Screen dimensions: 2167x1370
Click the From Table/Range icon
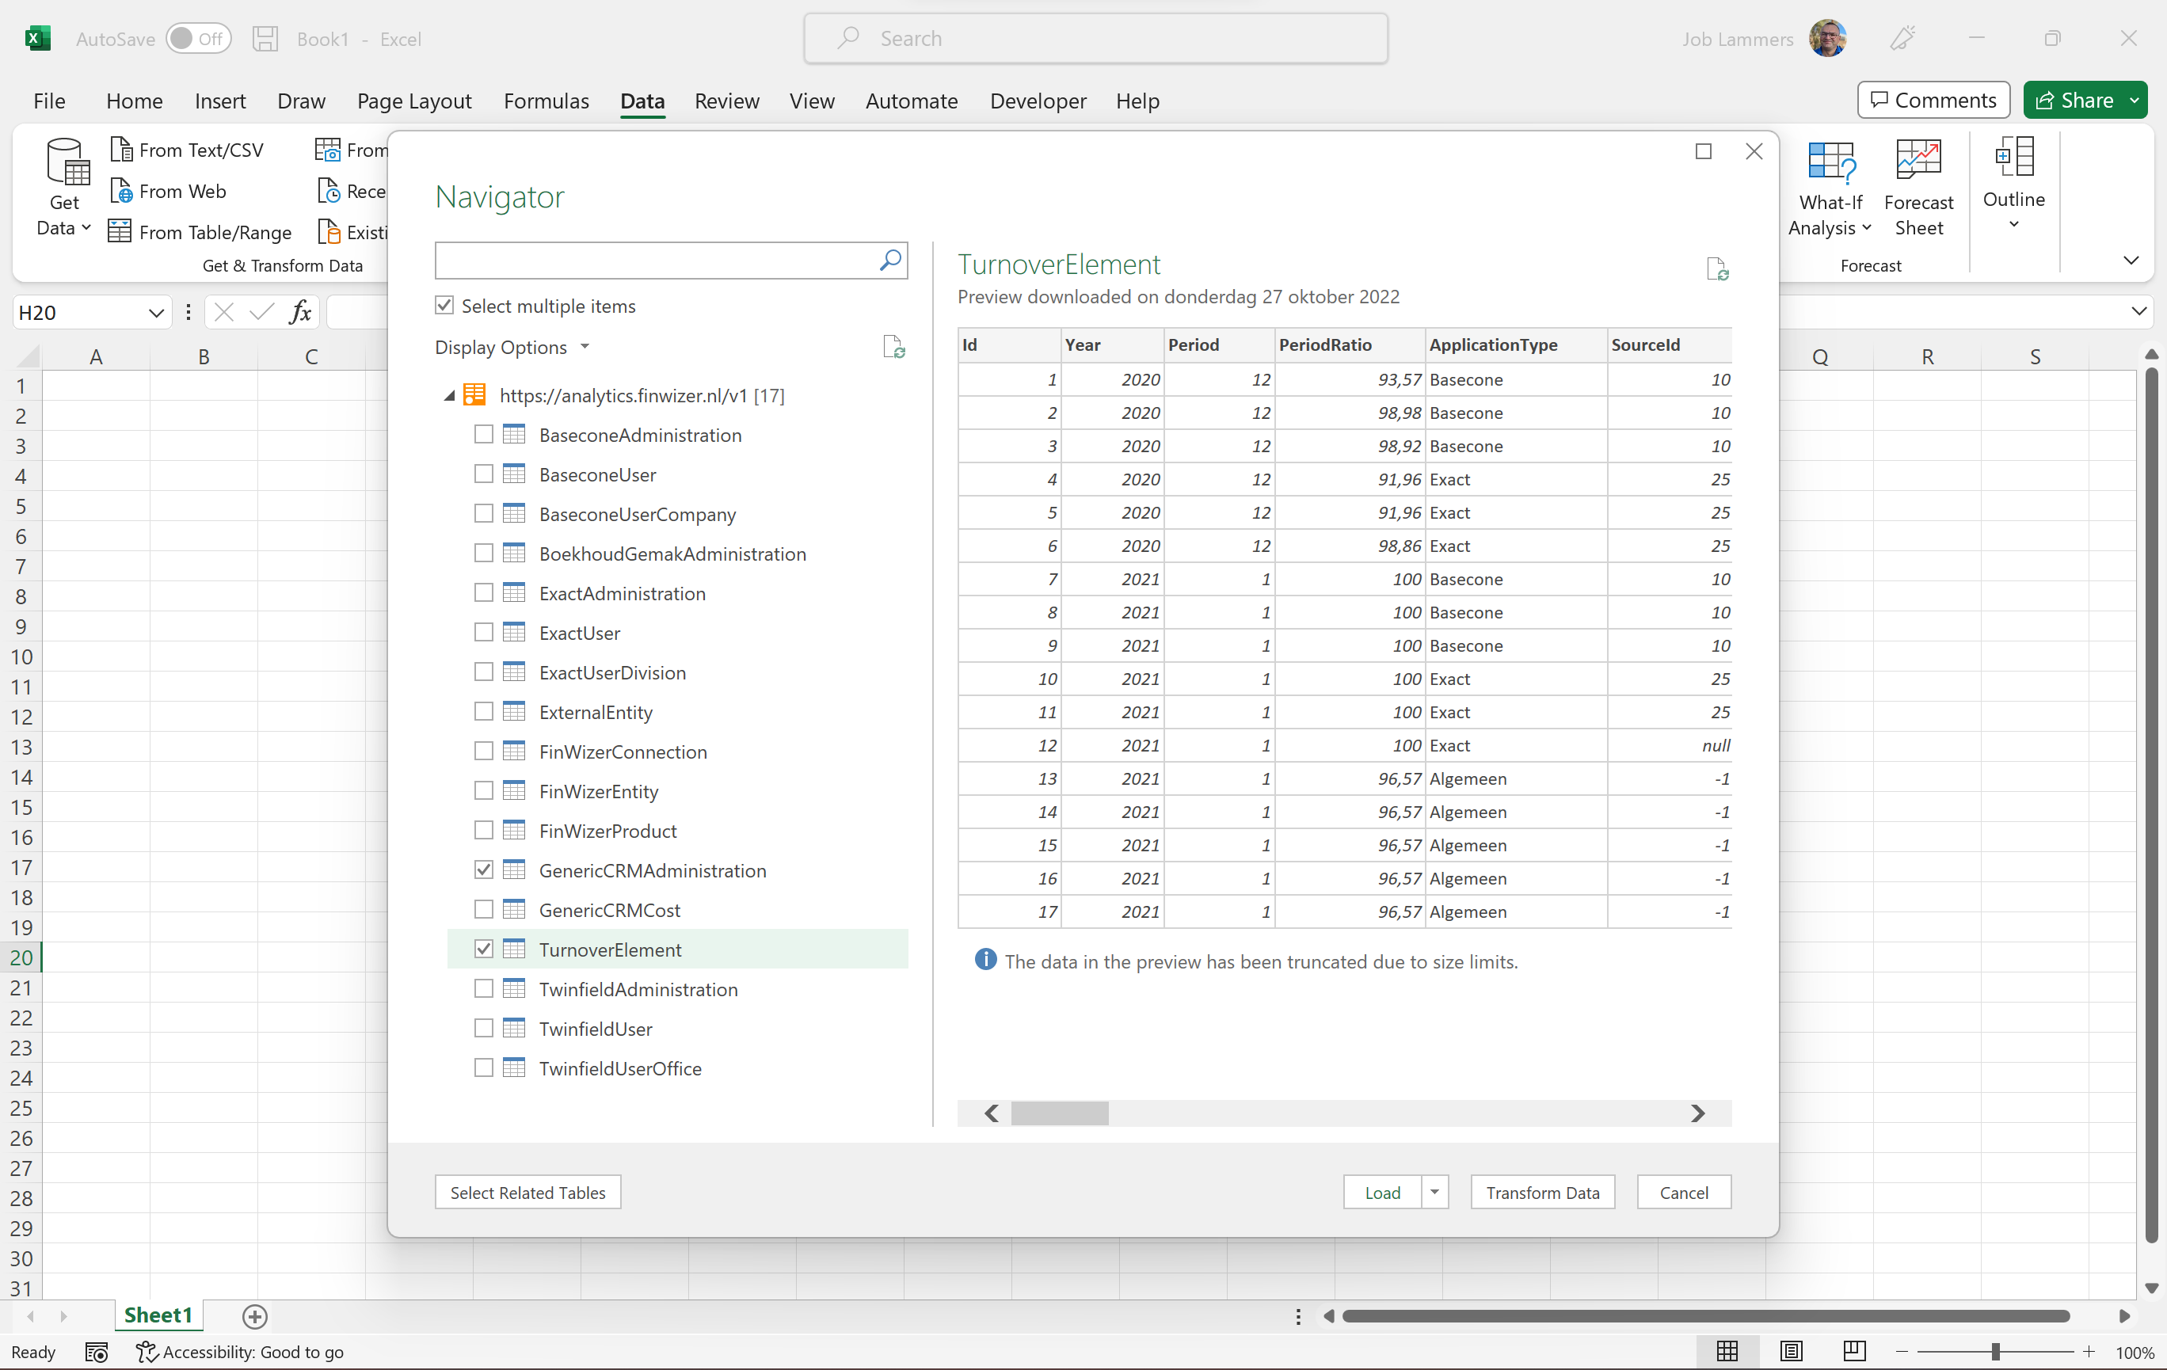[x=120, y=232]
